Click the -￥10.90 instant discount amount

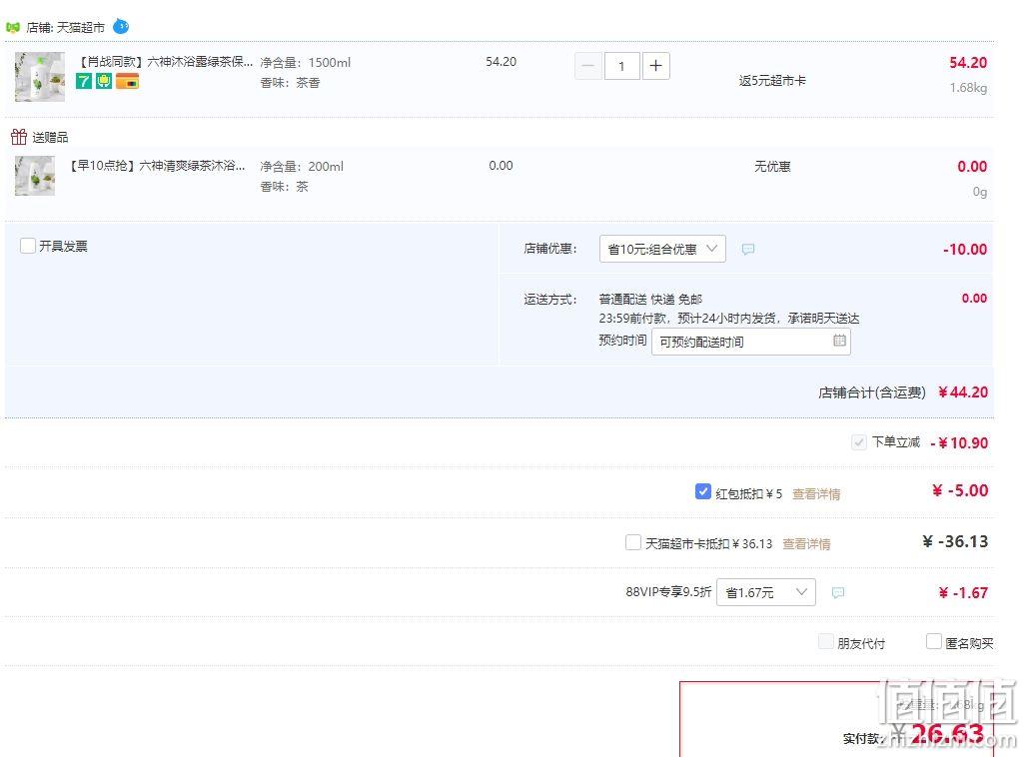[959, 443]
